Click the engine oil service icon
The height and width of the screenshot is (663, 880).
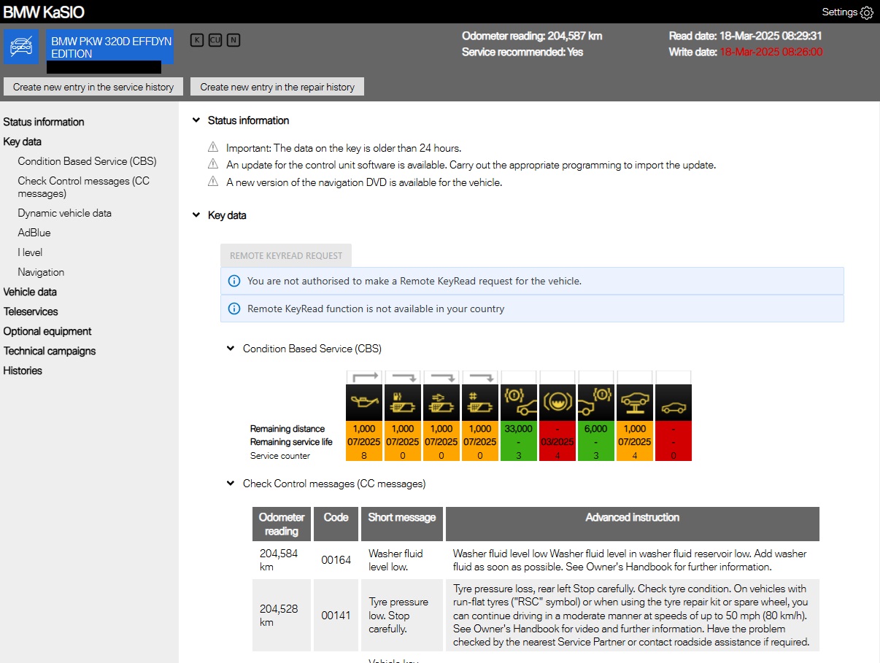[x=364, y=403]
